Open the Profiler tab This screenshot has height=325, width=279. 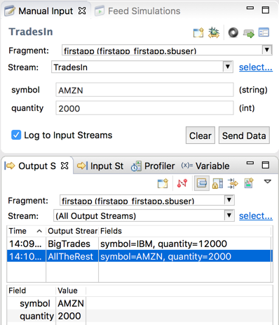153,166
